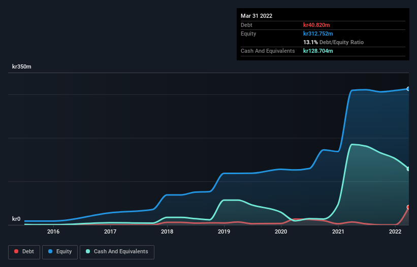Click the kr40.820m debt value
Image resolution: width=417 pixels, height=267 pixels.
(x=316, y=25)
